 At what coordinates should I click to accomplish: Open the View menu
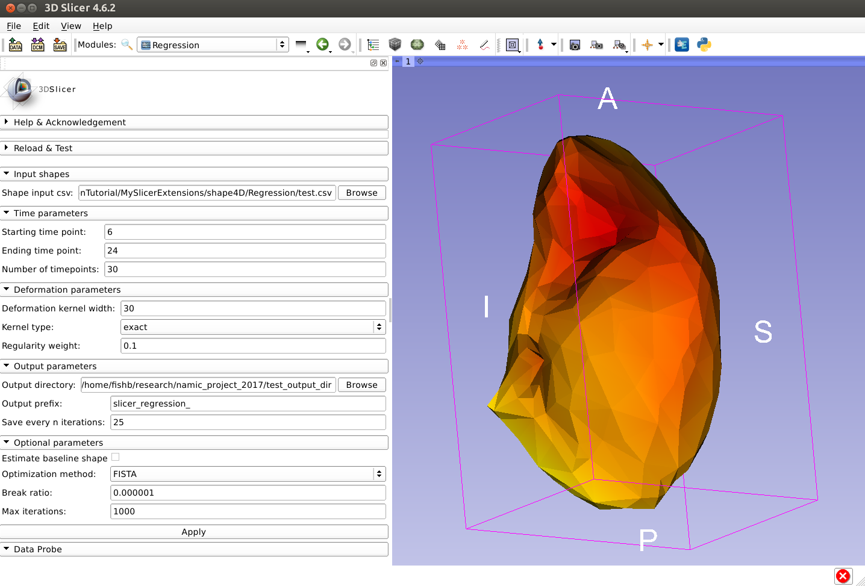coord(70,26)
